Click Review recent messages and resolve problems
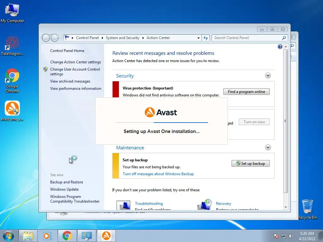This screenshot has width=323, height=242. pyautogui.click(x=163, y=53)
